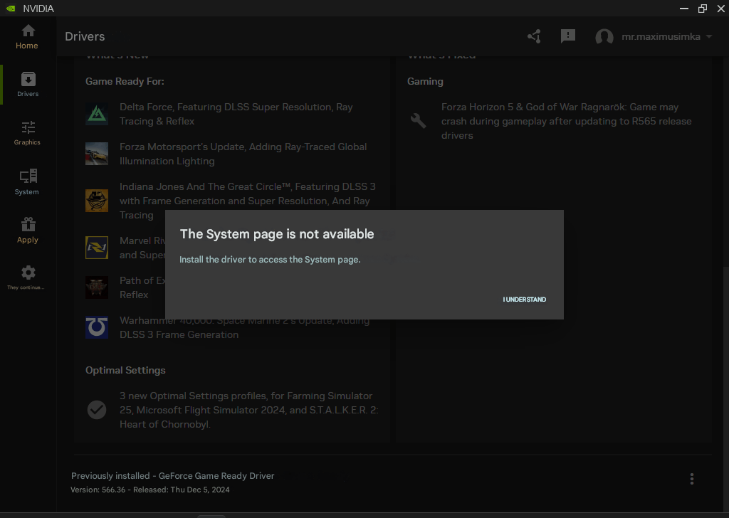Click the I UNDERSTAND dialog button

524,299
